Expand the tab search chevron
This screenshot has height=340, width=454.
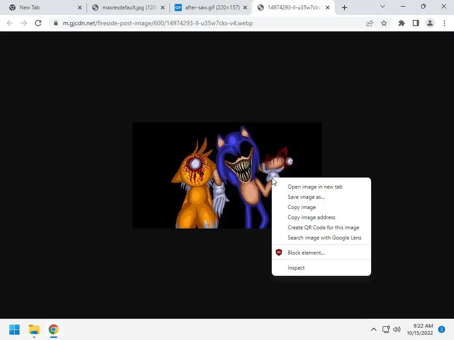383,6
